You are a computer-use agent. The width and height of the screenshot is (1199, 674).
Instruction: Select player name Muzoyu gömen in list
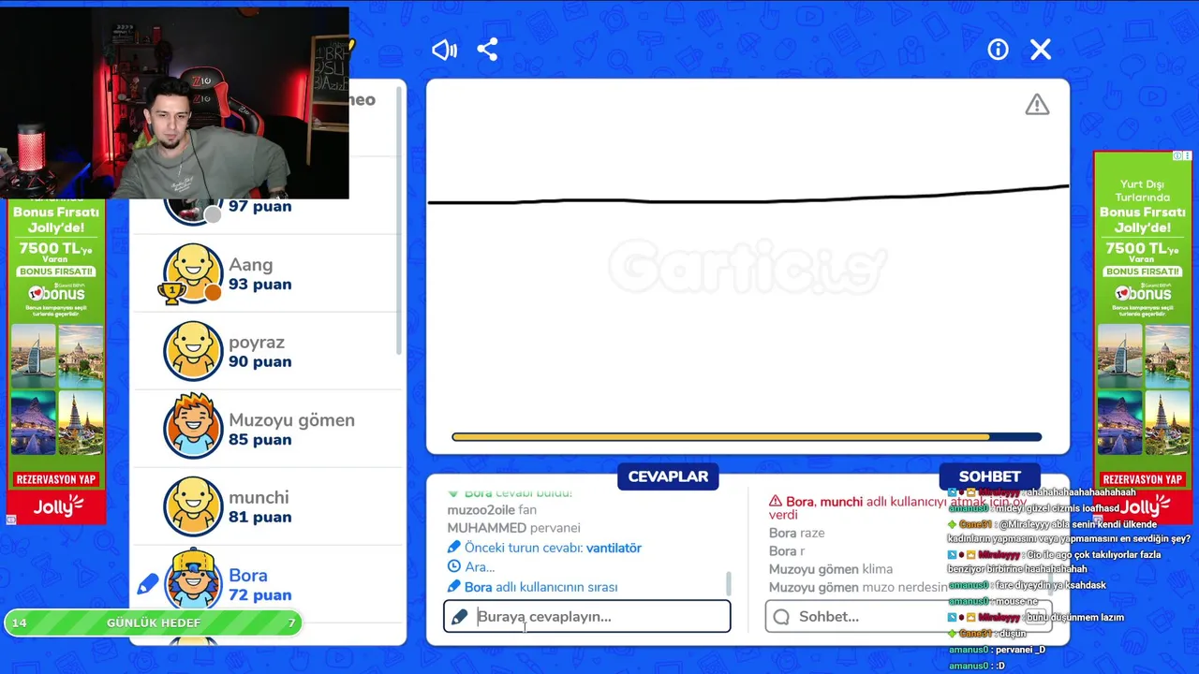[291, 420]
